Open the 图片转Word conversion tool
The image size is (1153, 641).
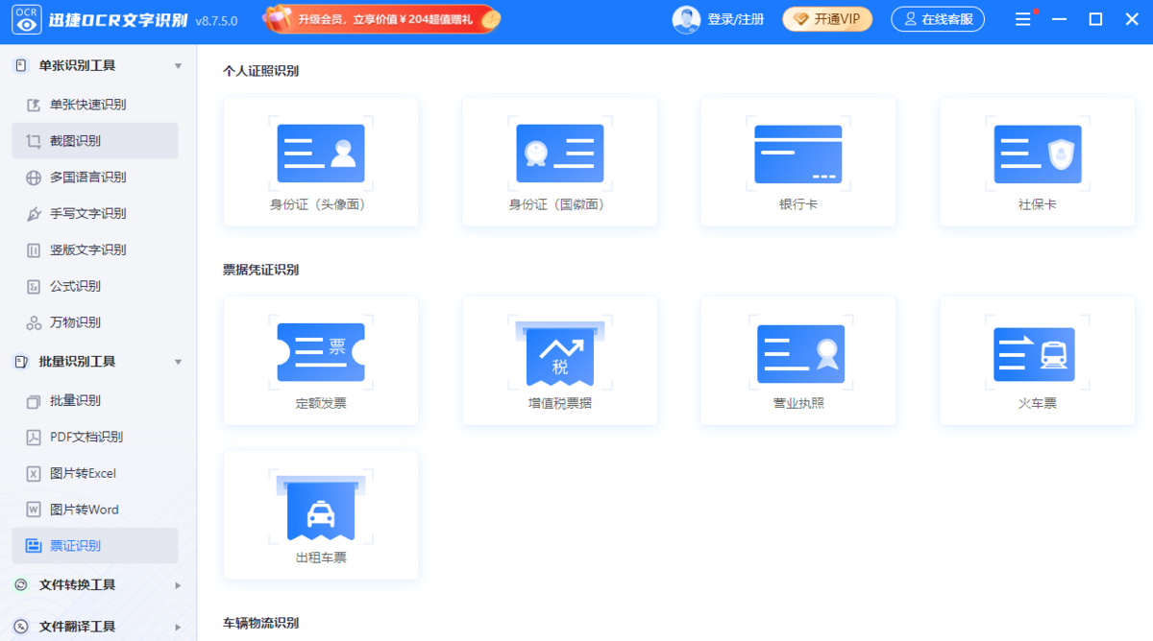pyautogui.click(x=93, y=509)
